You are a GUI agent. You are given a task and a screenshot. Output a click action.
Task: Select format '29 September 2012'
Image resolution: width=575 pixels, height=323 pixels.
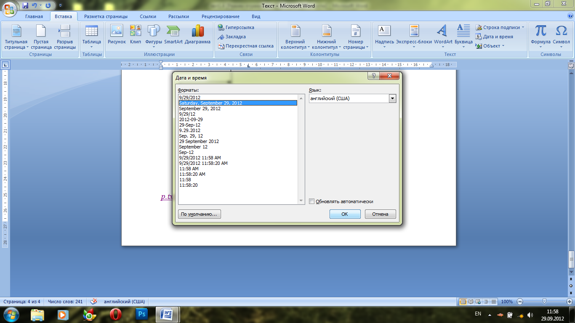coord(238,141)
